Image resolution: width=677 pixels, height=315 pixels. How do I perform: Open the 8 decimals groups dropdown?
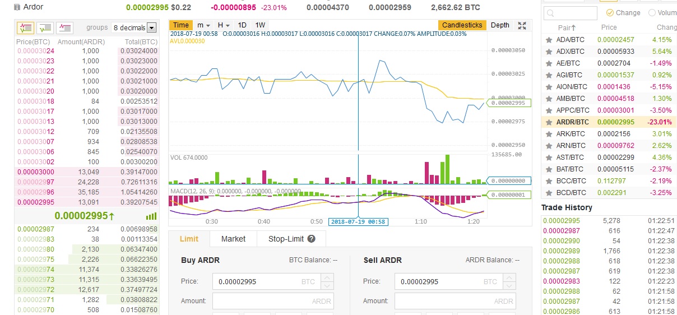tap(134, 27)
